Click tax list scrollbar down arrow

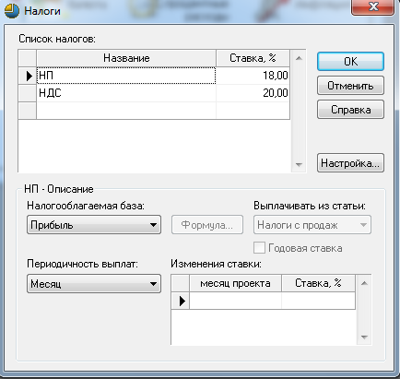click(x=299, y=164)
